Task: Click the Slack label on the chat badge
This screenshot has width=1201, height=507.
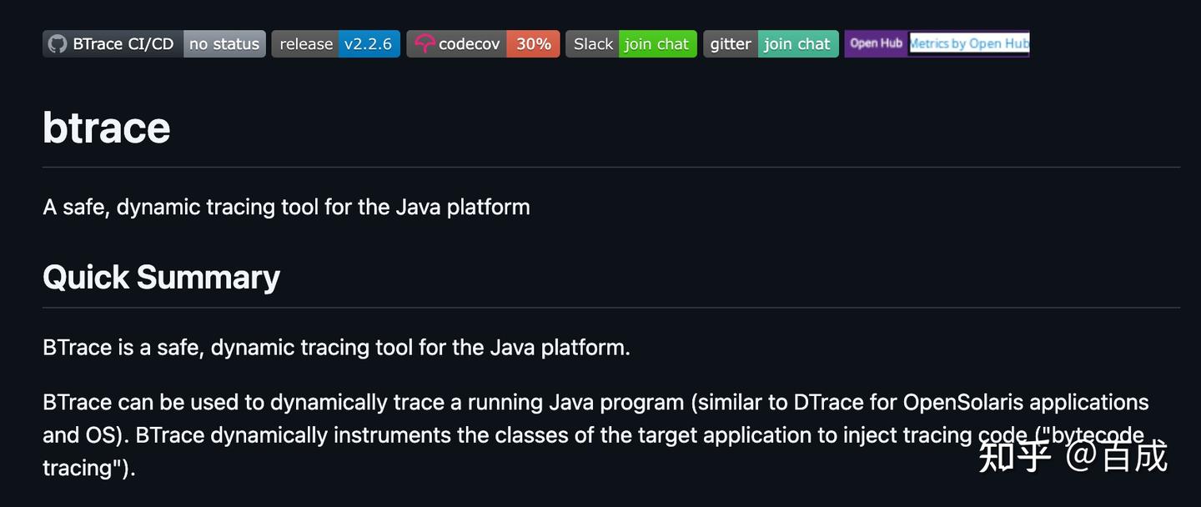Action: (593, 43)
